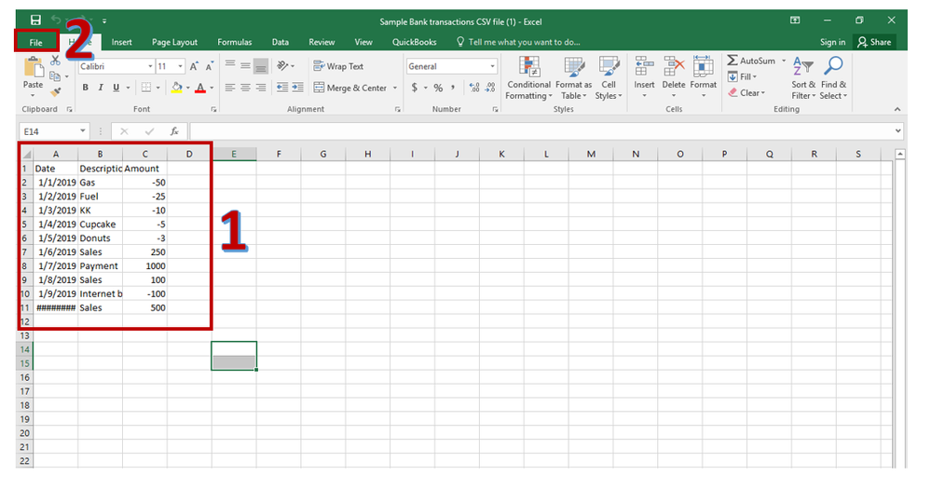This screenshot has height=489, width=931.
Task: Open the General number format dropdown
Action: [x=492, y=66]
